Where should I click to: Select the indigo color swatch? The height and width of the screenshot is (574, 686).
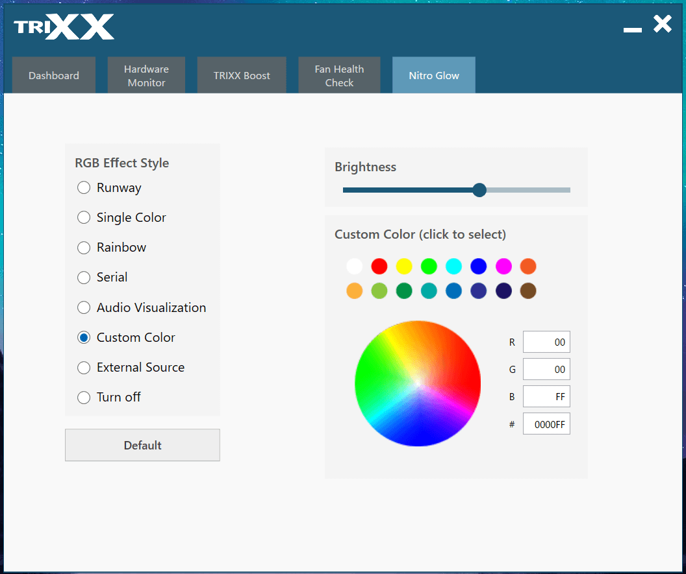(x=479, y=291)
